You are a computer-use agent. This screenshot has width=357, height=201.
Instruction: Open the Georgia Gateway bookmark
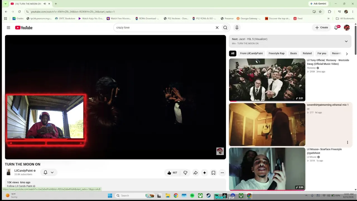click(x=249, y=18)
